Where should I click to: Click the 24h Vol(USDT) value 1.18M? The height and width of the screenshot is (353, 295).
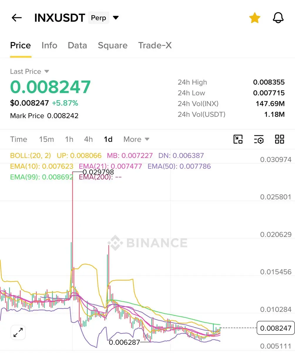(x=274, y=114)
